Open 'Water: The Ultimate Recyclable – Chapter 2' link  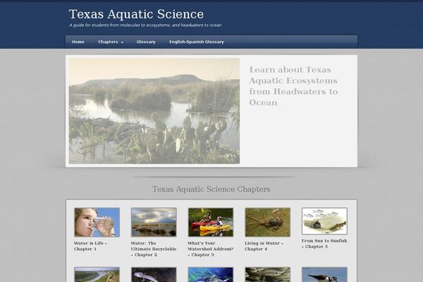click(154, 249)
